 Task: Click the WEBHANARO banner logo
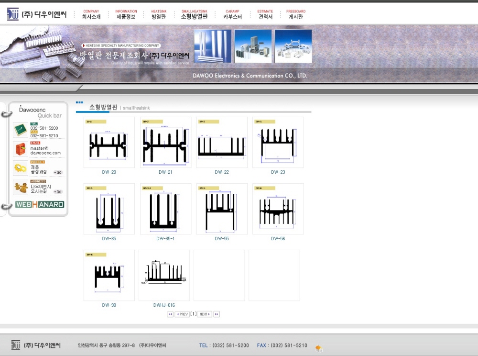tap(40, 204)
